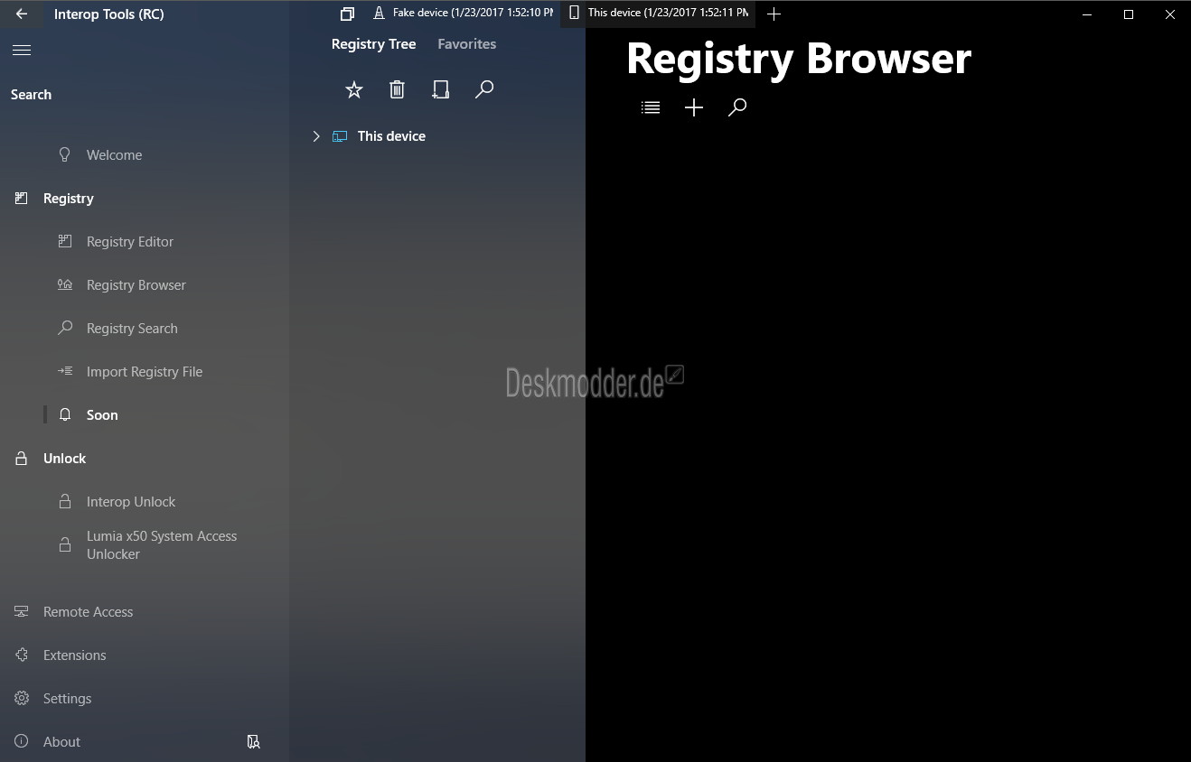Click the list view icon under Registry Browser

coord(651,107)
